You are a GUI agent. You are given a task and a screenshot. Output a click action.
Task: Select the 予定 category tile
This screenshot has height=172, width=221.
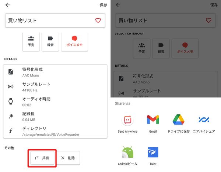[31, 42]
